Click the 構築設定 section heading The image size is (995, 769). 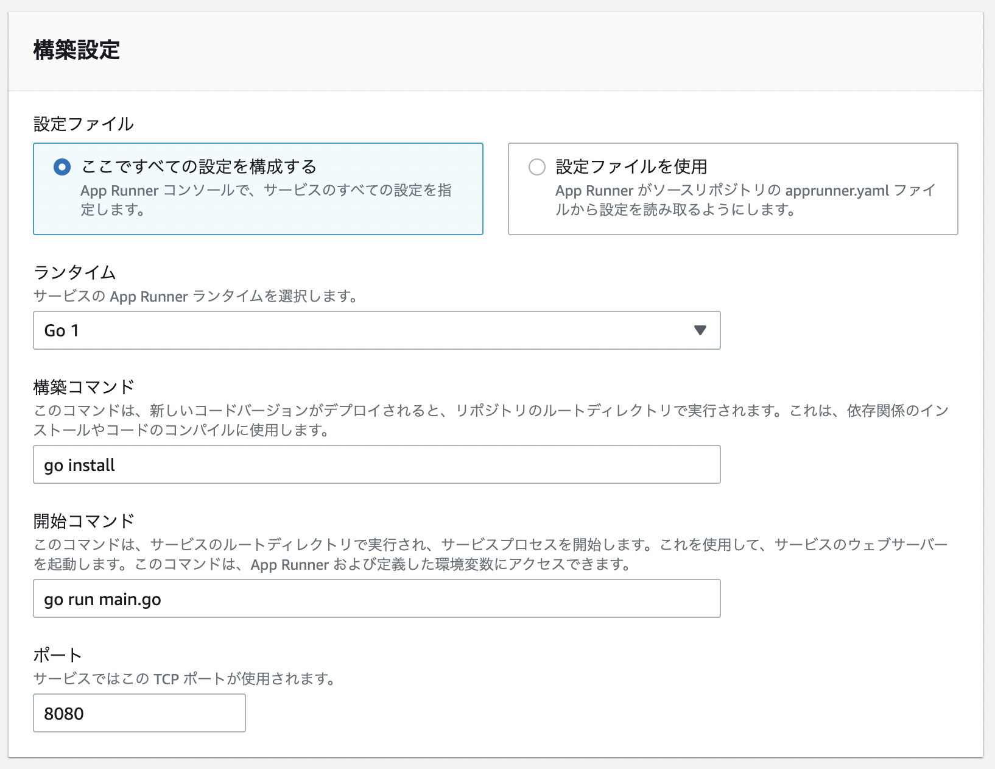point(77,50)
